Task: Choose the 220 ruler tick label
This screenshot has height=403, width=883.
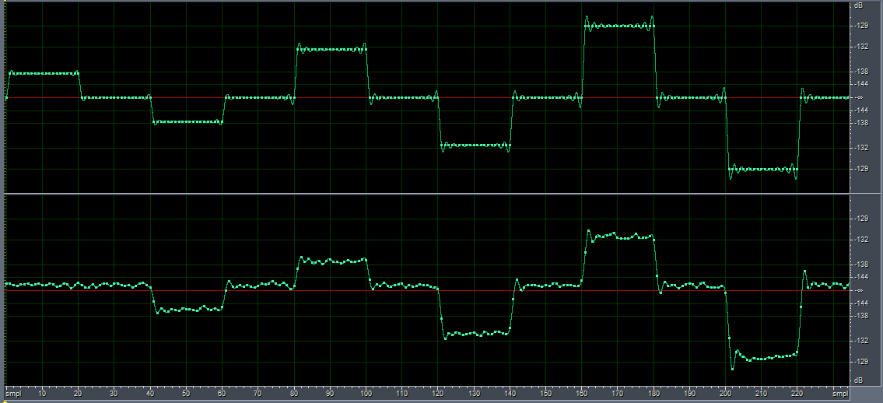Action: pos(798,394)
